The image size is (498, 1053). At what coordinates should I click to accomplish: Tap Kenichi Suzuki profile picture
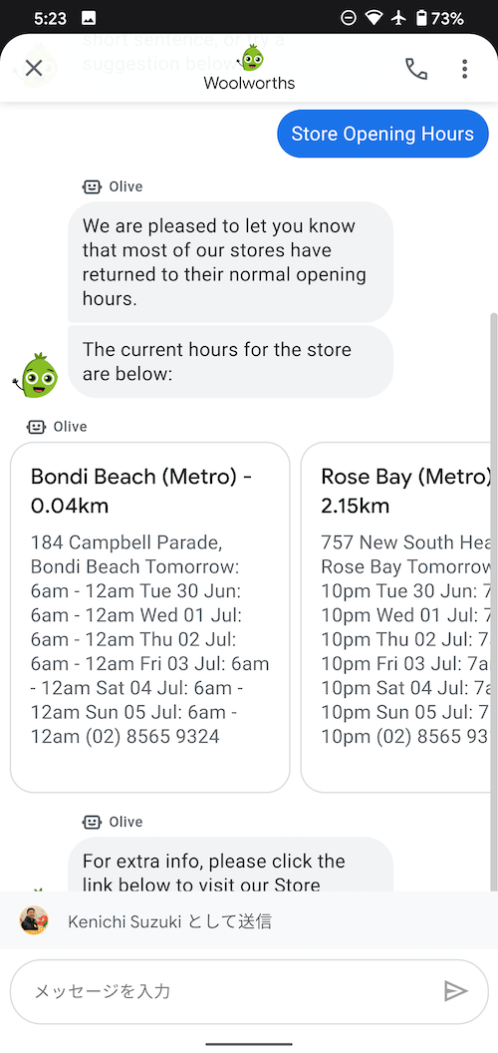[34, 920]
